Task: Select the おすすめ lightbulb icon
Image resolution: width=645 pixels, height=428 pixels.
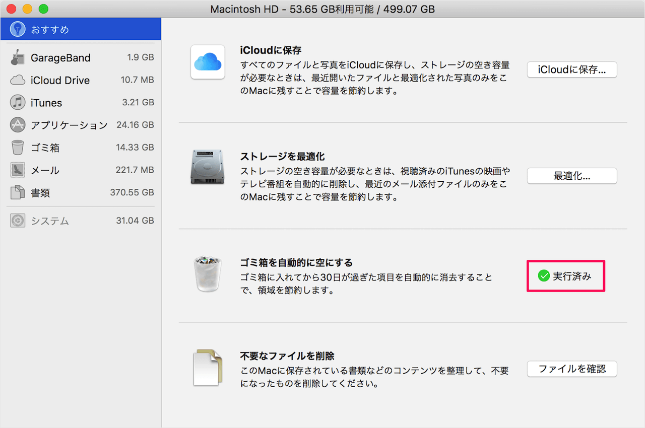Action: [18, 29]
